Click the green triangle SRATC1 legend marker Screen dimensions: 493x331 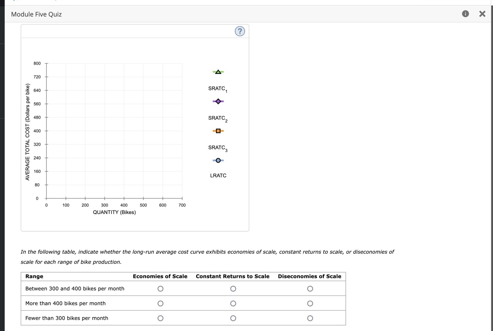click(x=218, y=71)
